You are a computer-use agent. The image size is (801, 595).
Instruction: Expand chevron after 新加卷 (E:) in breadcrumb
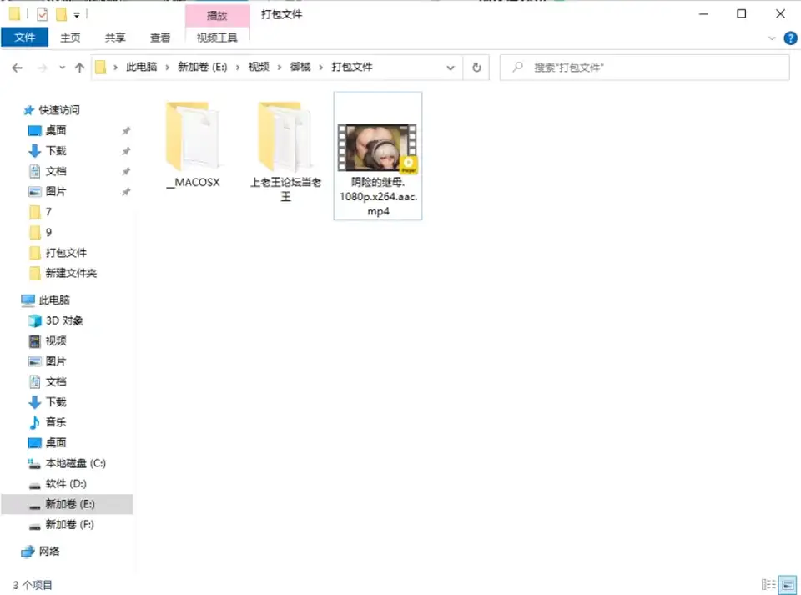click(x=238, y=68)
